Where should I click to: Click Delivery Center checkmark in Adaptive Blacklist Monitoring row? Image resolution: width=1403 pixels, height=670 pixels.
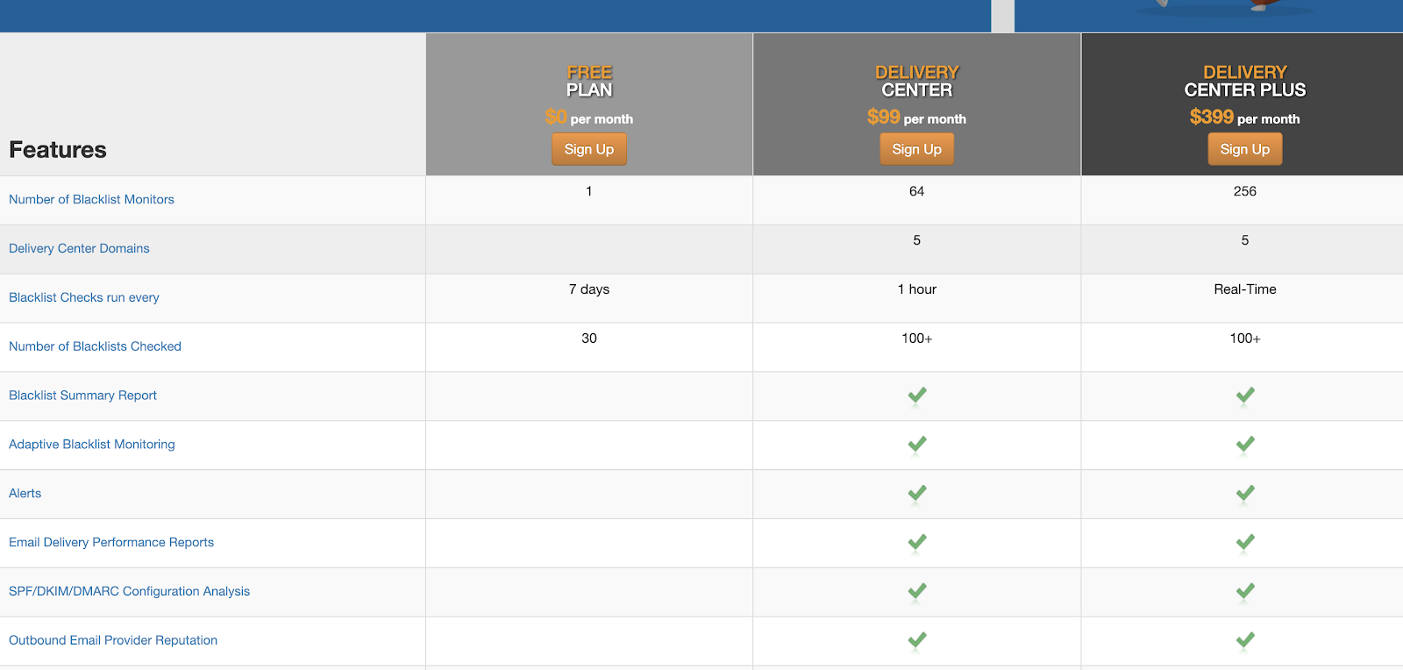[x=917, y=445]
